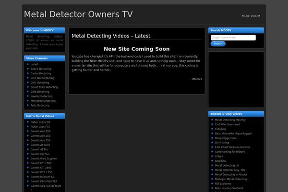Open Michigan Metal Detecting episodes

pos(231,180)
